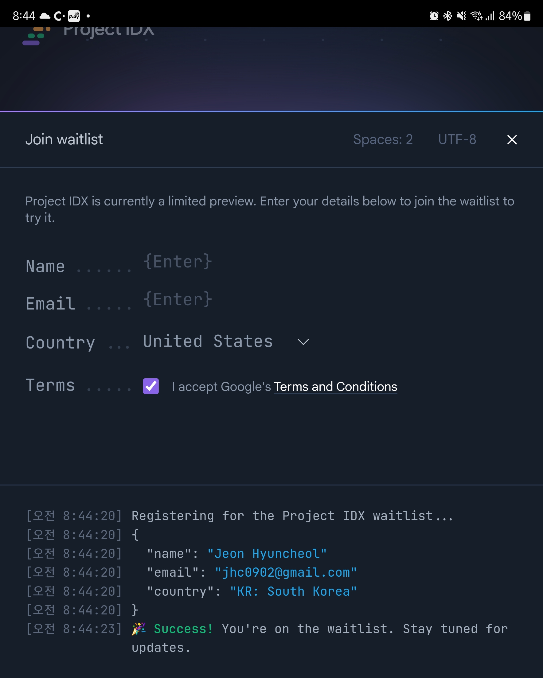Screen dimensions: 543x678
Task: Tap the Wi-Fi status icon
Action: click(476, 16)
